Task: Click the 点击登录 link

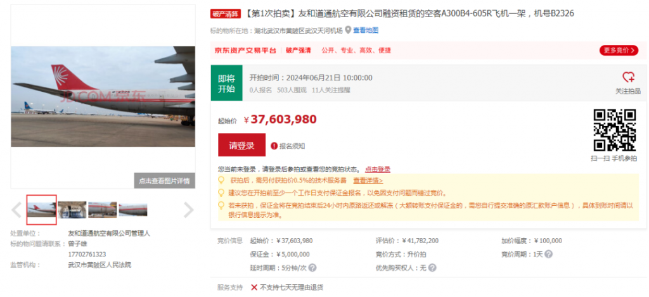Action: [378, 169]
